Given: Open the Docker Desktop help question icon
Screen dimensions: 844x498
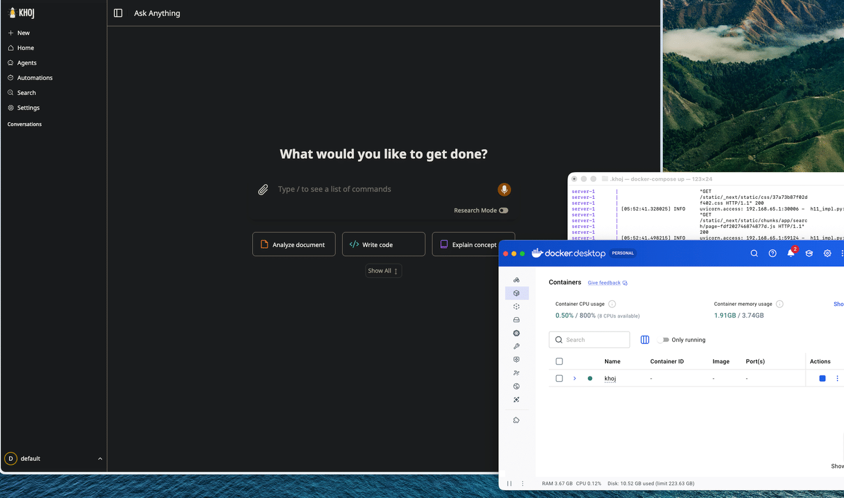Looking at the screenshot, I should tap(773, 253).
